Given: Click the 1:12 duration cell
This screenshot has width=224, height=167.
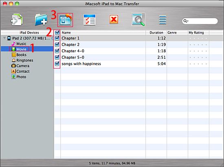Looking at the screenshot, I should point(162,38).
